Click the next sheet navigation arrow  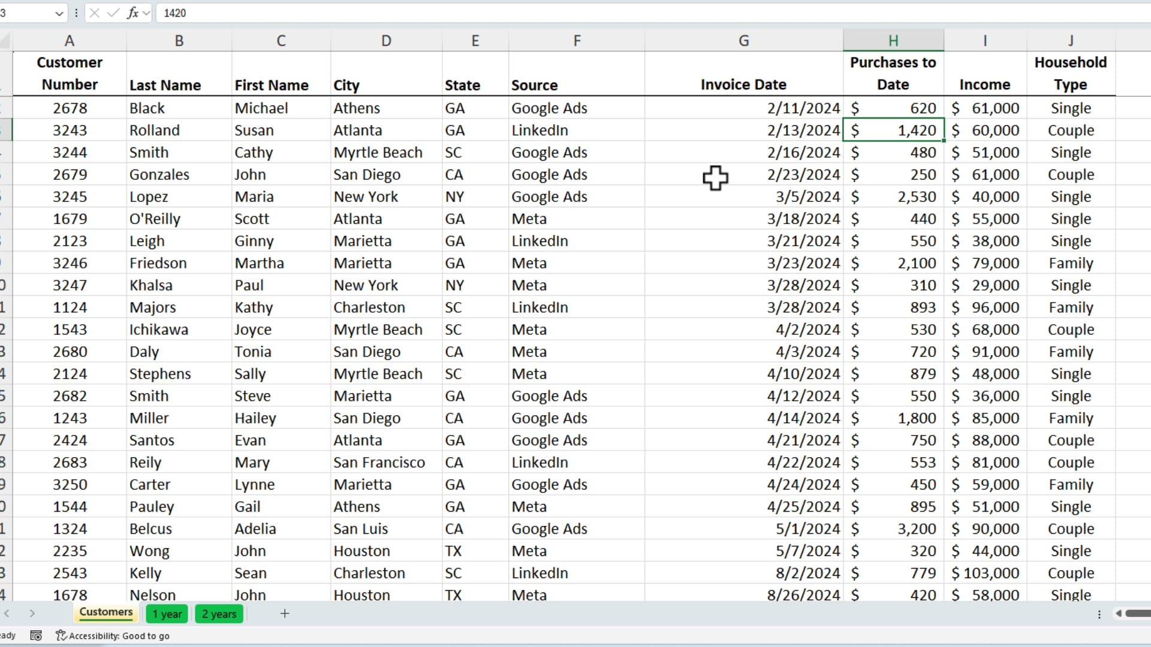(32, 613)
